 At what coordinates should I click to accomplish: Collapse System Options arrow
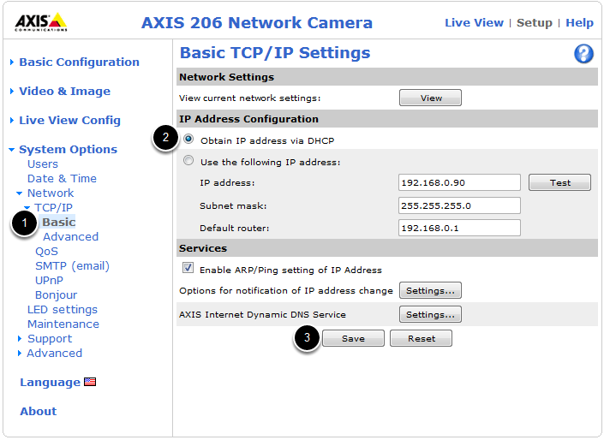[x=11, y=149]
